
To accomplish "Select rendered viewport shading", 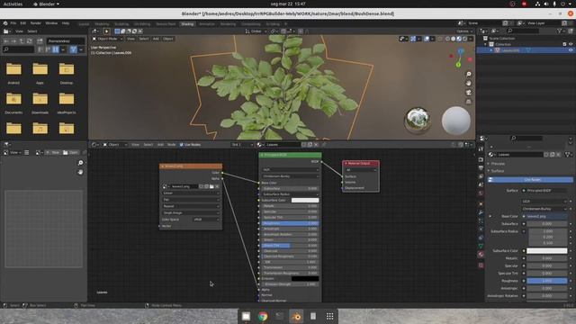I will tap(464, 39).
